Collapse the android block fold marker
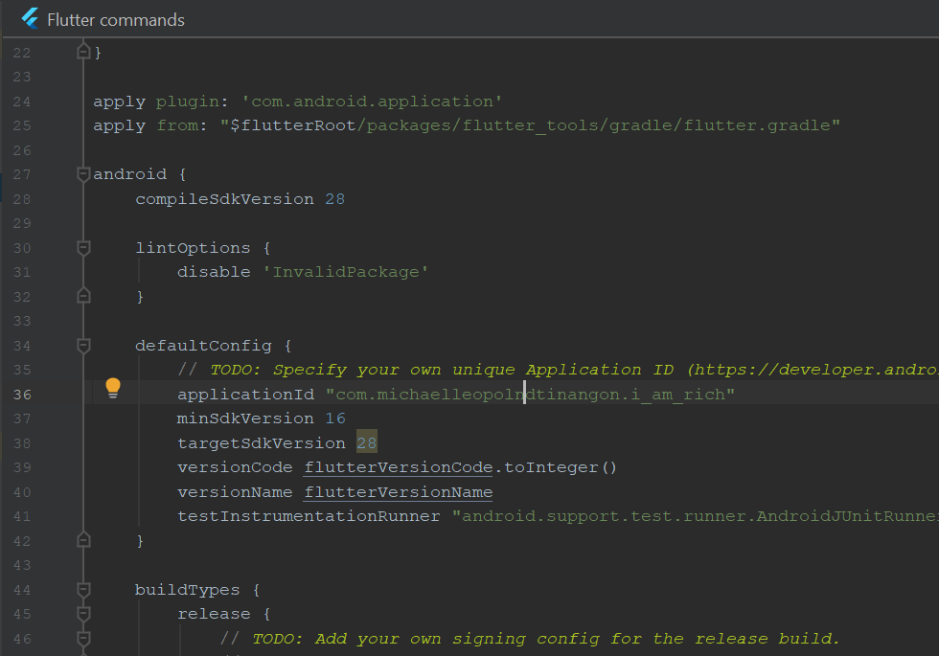 coord(82,173)
